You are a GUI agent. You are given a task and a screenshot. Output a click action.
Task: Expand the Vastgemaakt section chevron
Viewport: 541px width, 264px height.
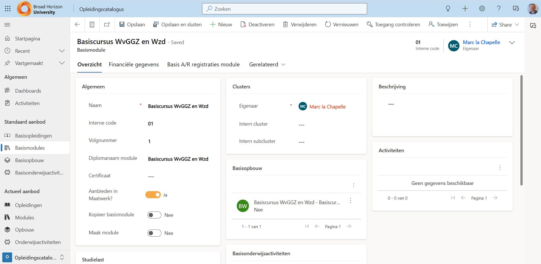[x=62, y=63]
